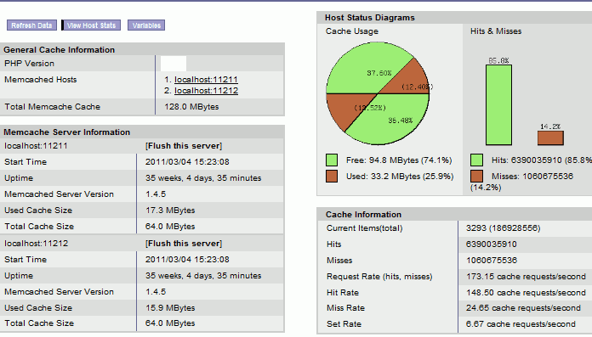Click the 6.67 cache requests/second value

click(x=521, y=324)
